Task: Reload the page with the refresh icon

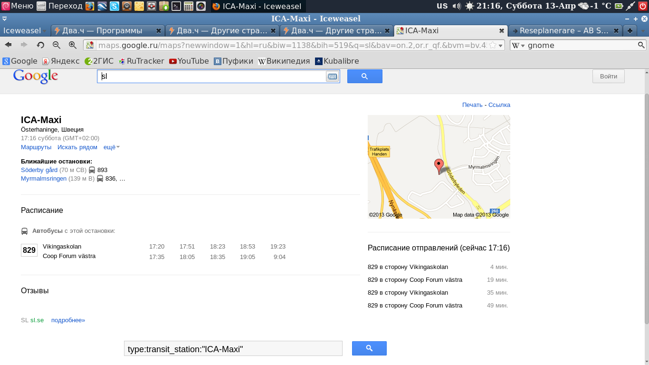Action: click(x=40, y=45)
